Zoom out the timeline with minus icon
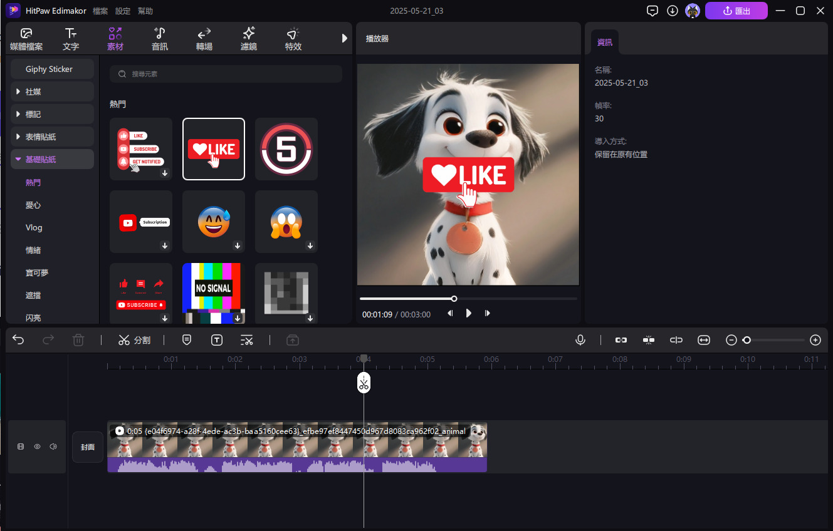Screen dimensions: 833x531 (x=731, y=340)
